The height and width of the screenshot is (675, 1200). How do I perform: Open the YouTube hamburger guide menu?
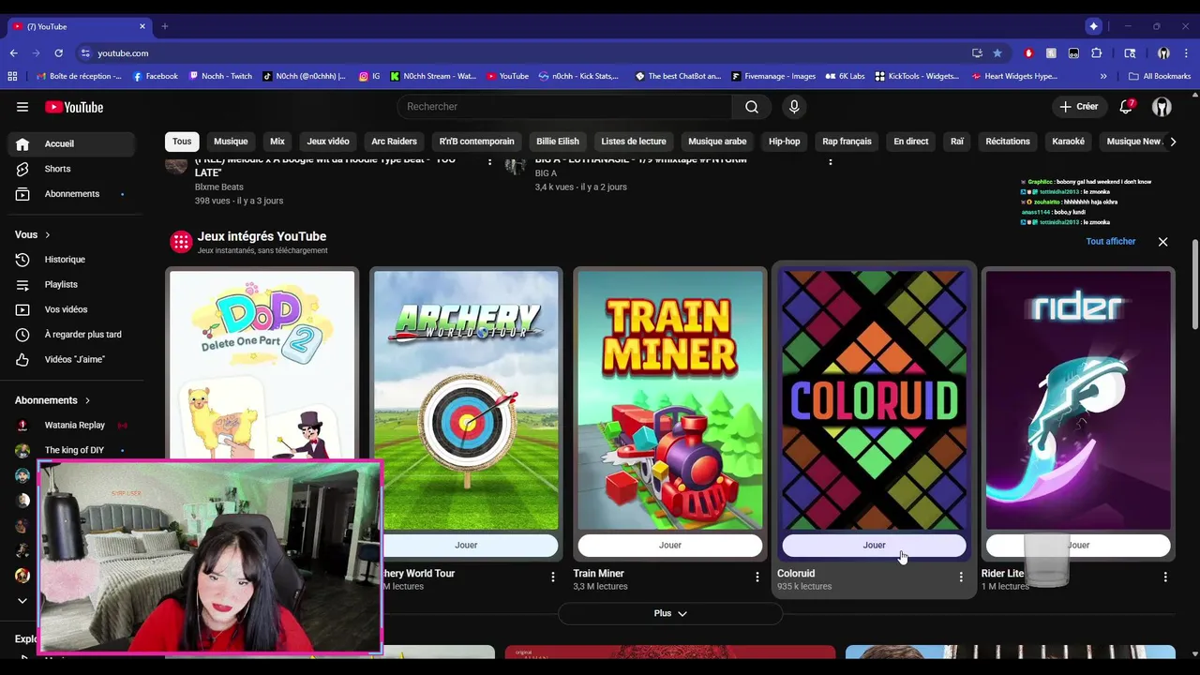22,107
